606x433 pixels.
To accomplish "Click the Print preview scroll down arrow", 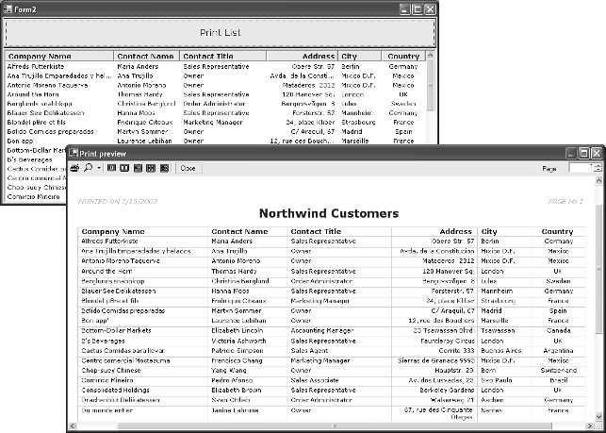I will [599, 417].
